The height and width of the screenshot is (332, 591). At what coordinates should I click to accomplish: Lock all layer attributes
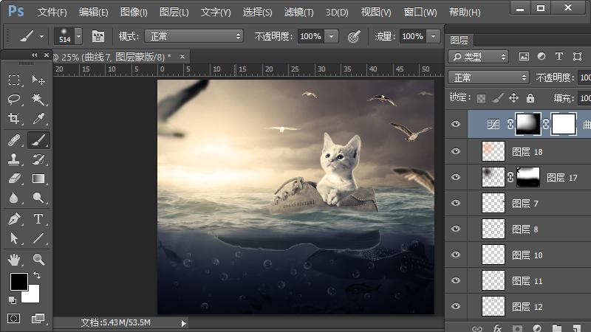(530, 98)
